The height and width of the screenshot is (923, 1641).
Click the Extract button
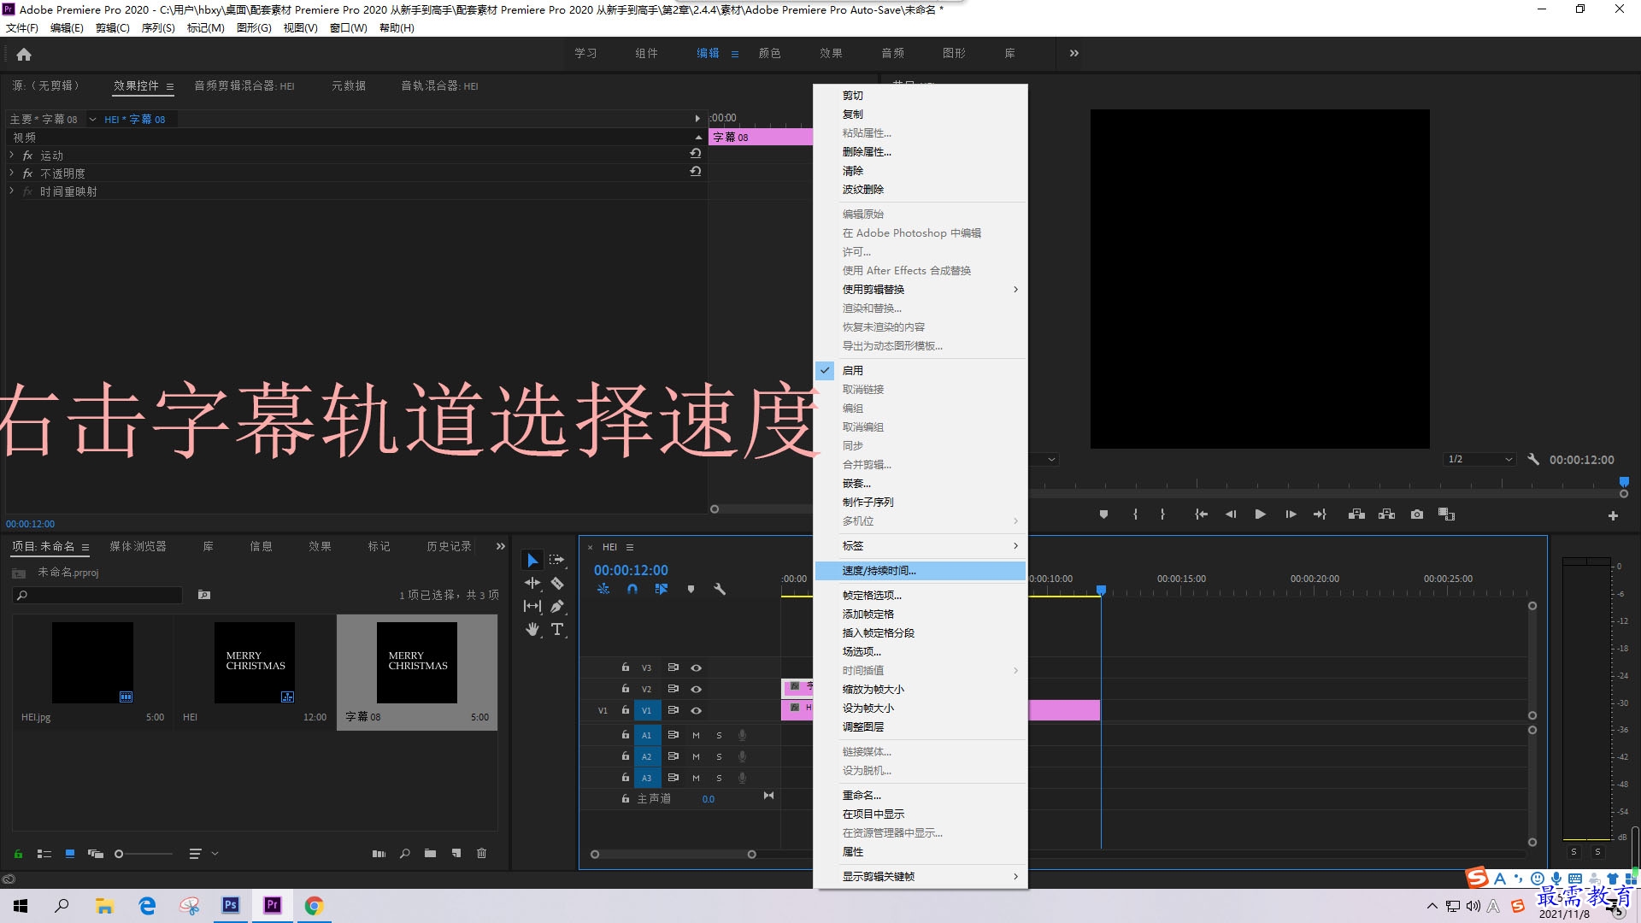(x=1386, y=514)
